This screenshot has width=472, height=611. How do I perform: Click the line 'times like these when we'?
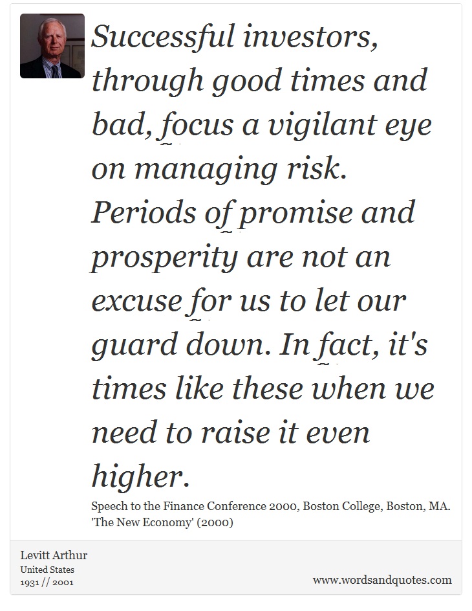[x=263, y=389]
